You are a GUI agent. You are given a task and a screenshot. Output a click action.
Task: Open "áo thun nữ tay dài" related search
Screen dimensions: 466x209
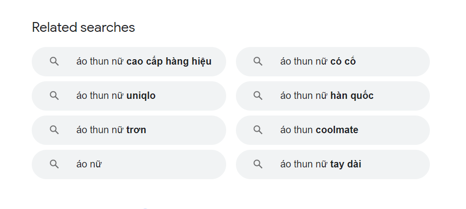click(320, 164)
